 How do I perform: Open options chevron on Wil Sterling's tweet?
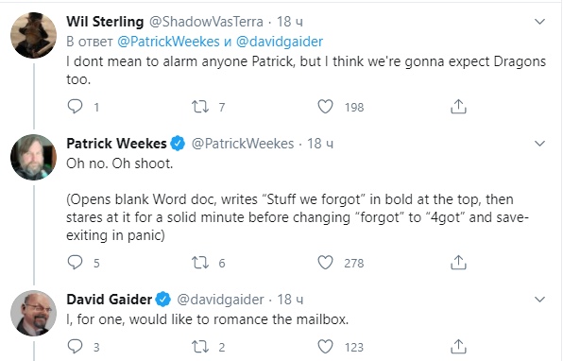tap(539, 22)
